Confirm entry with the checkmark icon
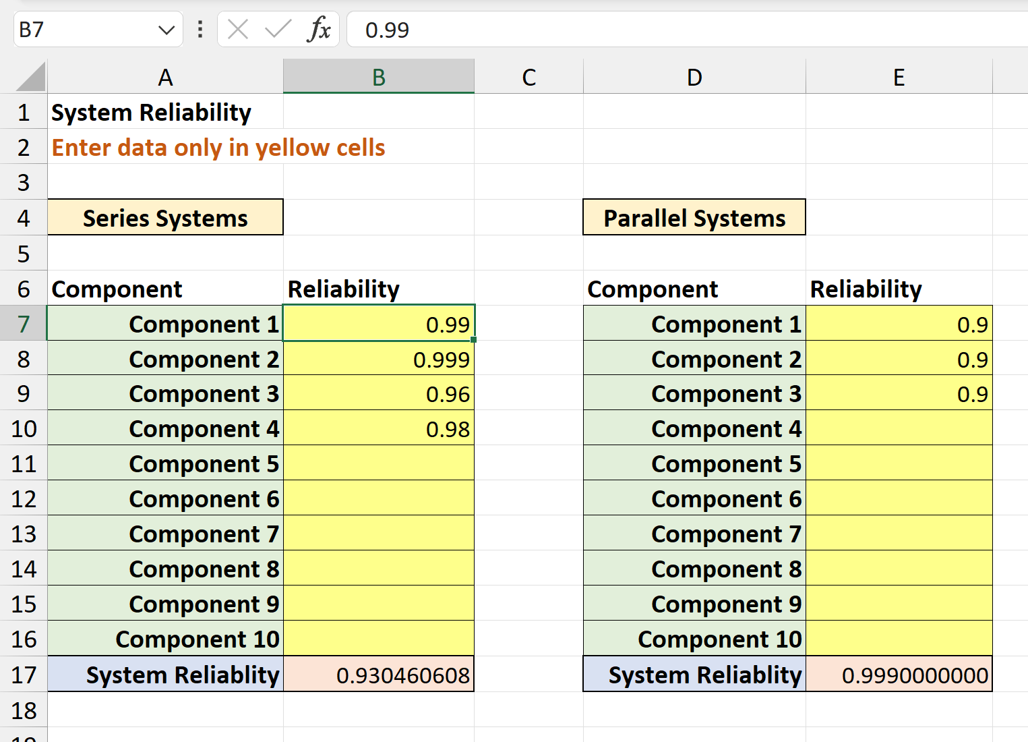This screenshot has height=742, width=1028. pos(278,30)
